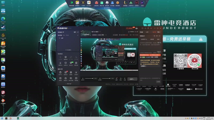Screen dimensions: 214x120
Task: Launch Valorant from the top dock
Action: [x=137, y=2]
